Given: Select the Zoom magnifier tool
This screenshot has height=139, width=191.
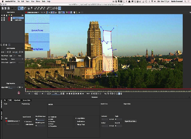Looking at the screenshot, I should coord(32,8).
